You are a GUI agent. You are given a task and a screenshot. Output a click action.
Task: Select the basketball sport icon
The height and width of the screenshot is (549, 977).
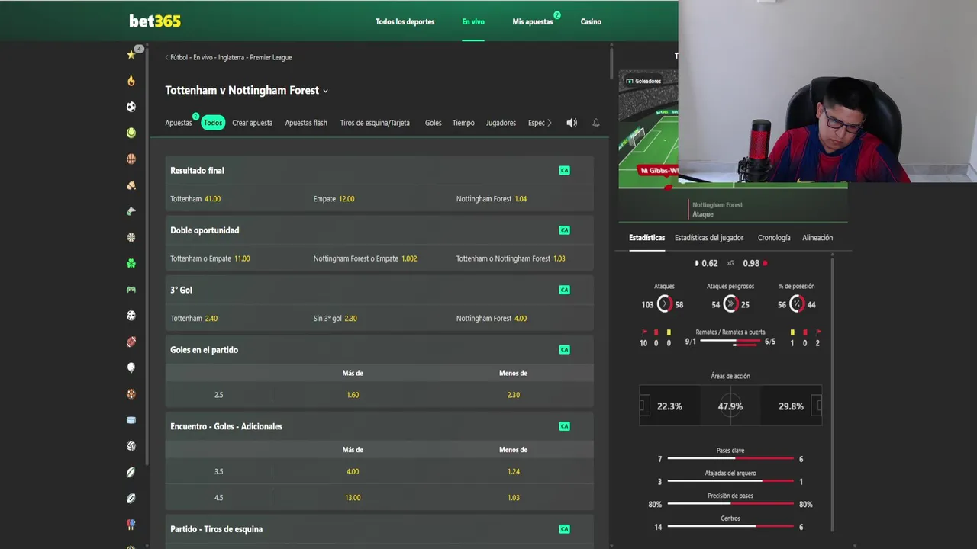tap(131, 159)
